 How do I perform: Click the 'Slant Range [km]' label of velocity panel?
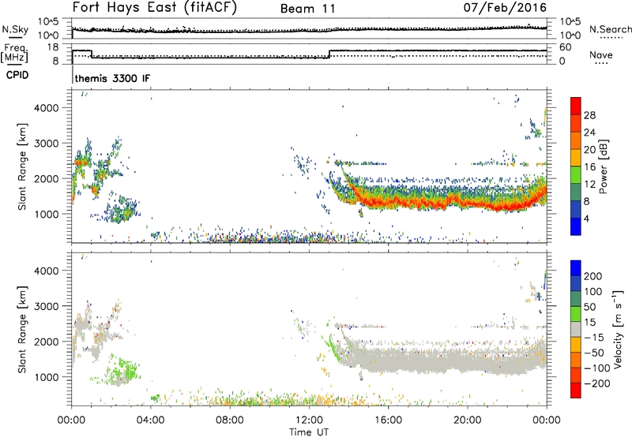(22, 330)
